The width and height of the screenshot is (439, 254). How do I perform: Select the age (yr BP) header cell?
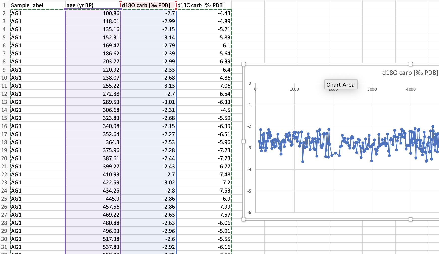point(93,5)
